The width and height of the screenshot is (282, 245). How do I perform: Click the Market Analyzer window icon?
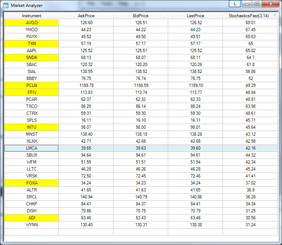pyautogui.click(x=6, y=6)
